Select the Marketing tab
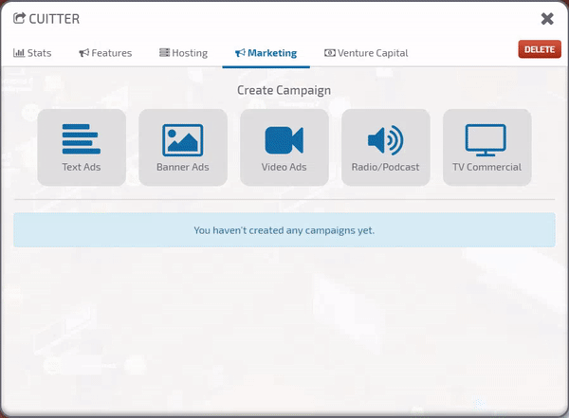569x418 pixels. (x=266, y=53)
